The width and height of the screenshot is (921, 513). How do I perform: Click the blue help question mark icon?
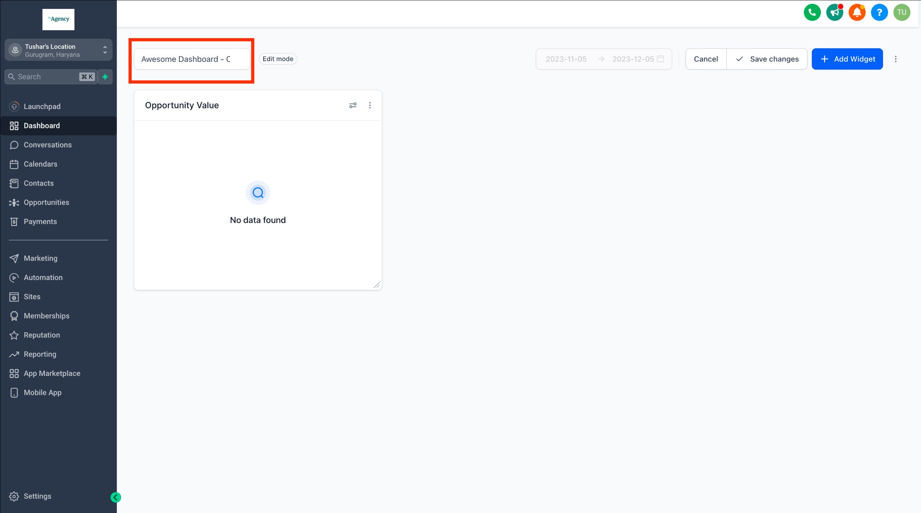[879, 12]
